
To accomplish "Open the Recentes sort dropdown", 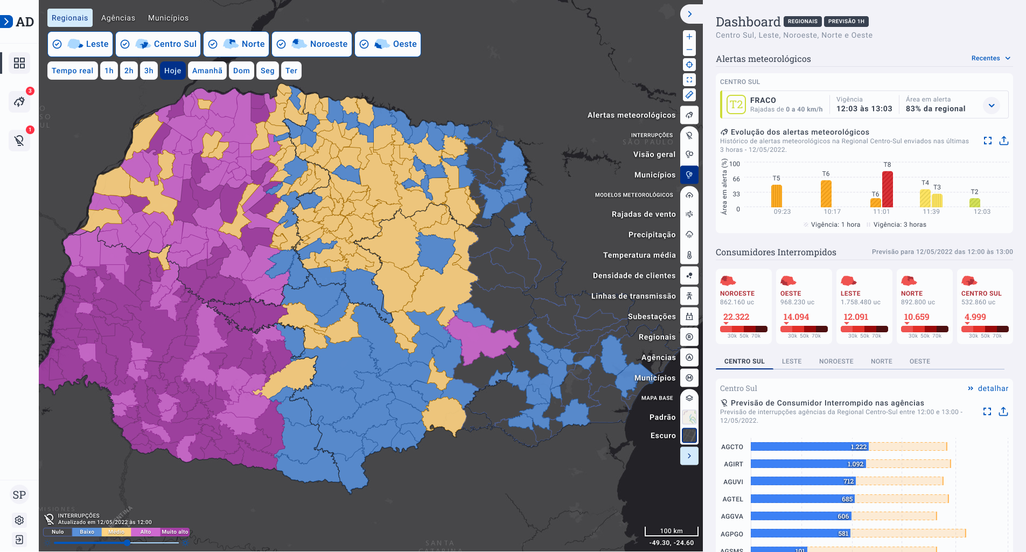I will [x=990, y=58].
